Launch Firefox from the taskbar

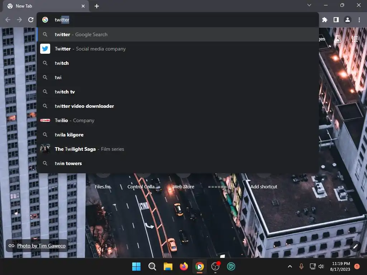[x=184, y=266]
